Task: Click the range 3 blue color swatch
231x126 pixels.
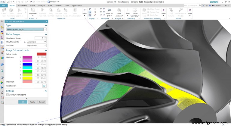Action: point(27,64)
